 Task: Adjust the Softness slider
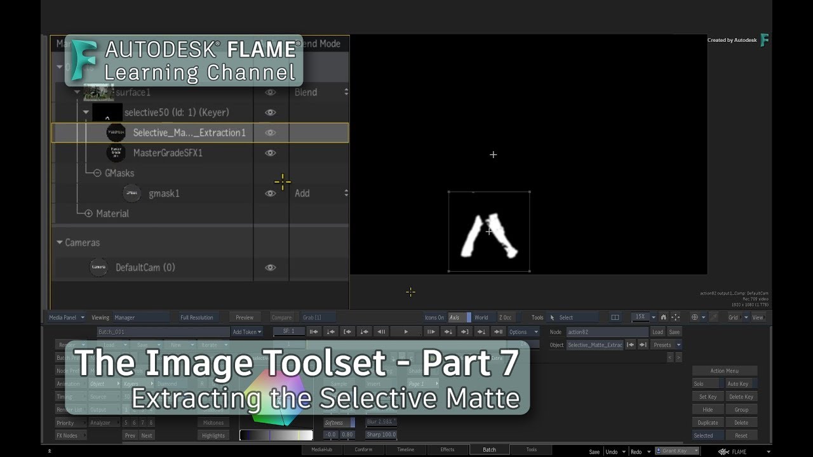click(x=339, y=423)
